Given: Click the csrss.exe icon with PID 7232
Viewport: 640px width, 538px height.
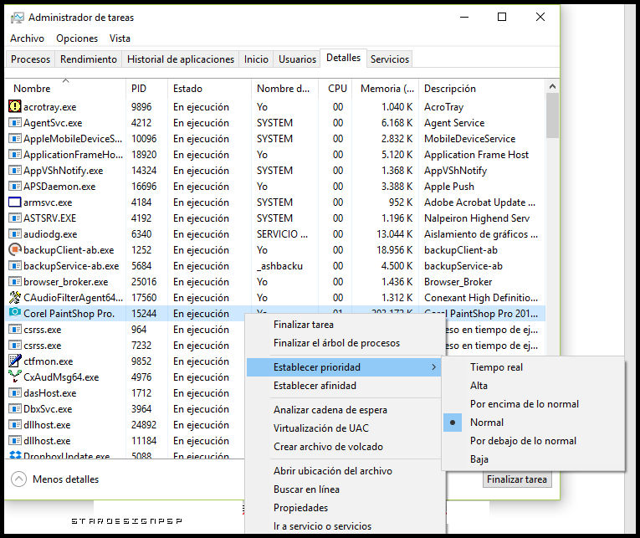Looking at the screenshot, I should 15,345.
